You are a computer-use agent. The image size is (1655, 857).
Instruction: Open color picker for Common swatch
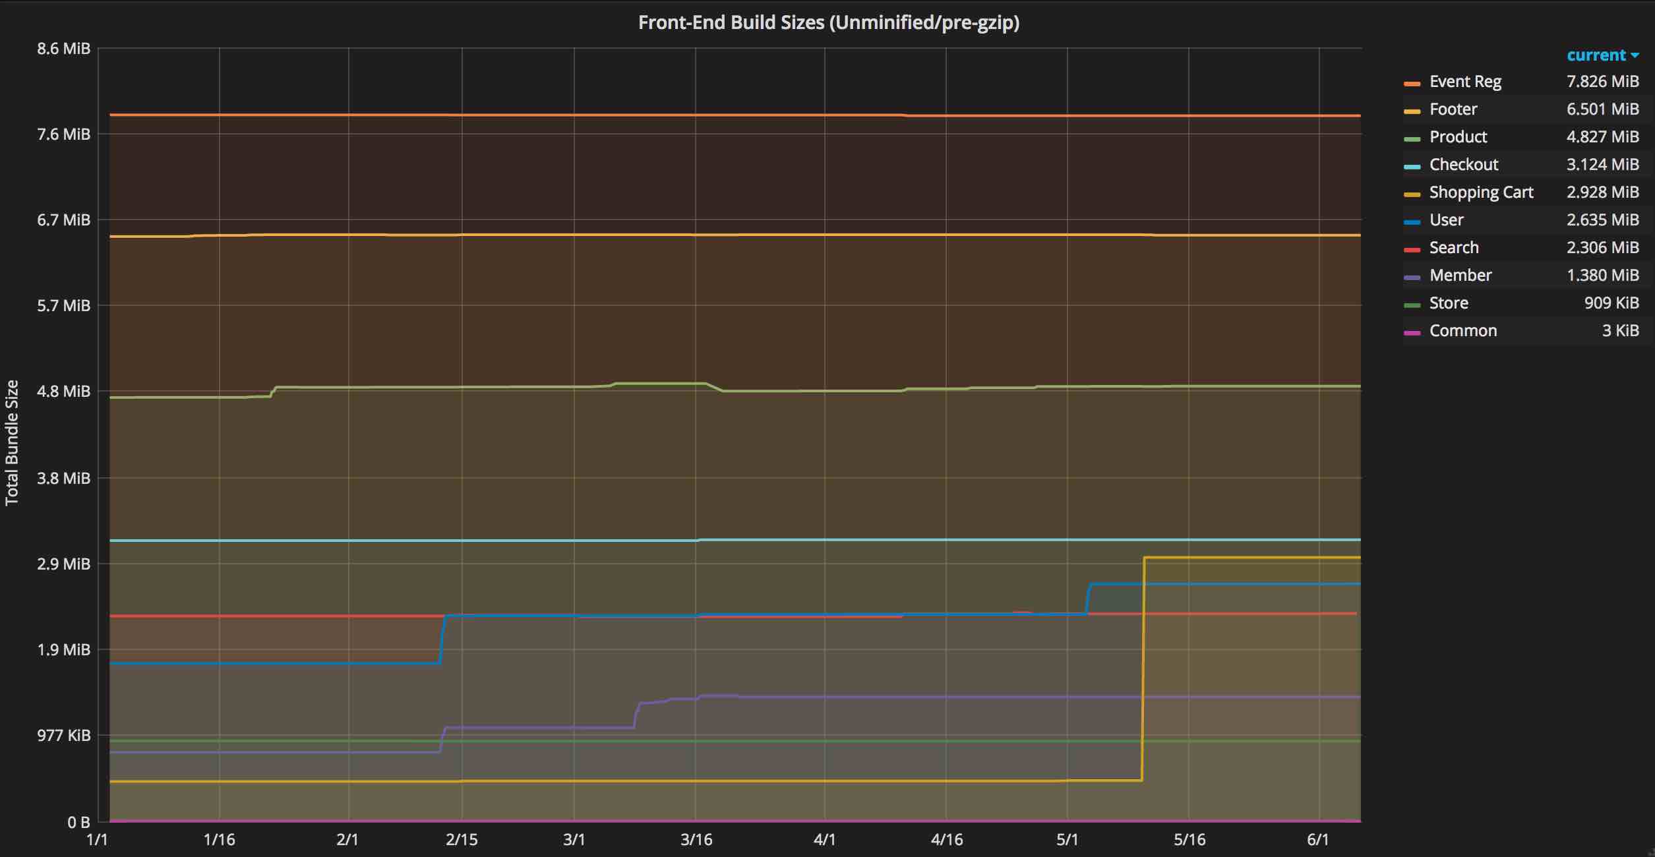[x=1412, y=333]
